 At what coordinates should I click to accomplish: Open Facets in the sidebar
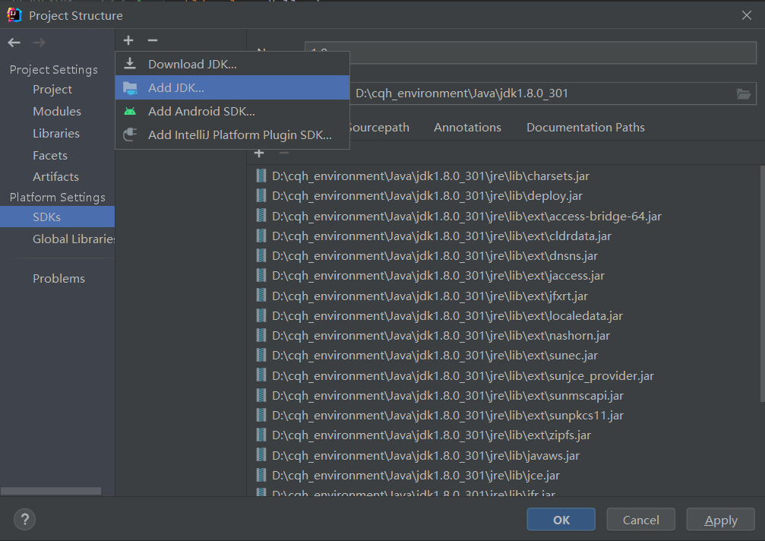pyautogui.click(x=50, y=155)
